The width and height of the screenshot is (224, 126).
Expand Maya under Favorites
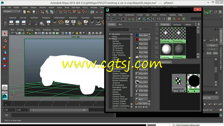[x=111, y=37]
